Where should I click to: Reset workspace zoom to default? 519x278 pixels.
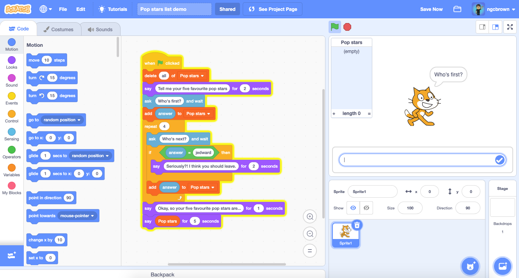(310, 251)
